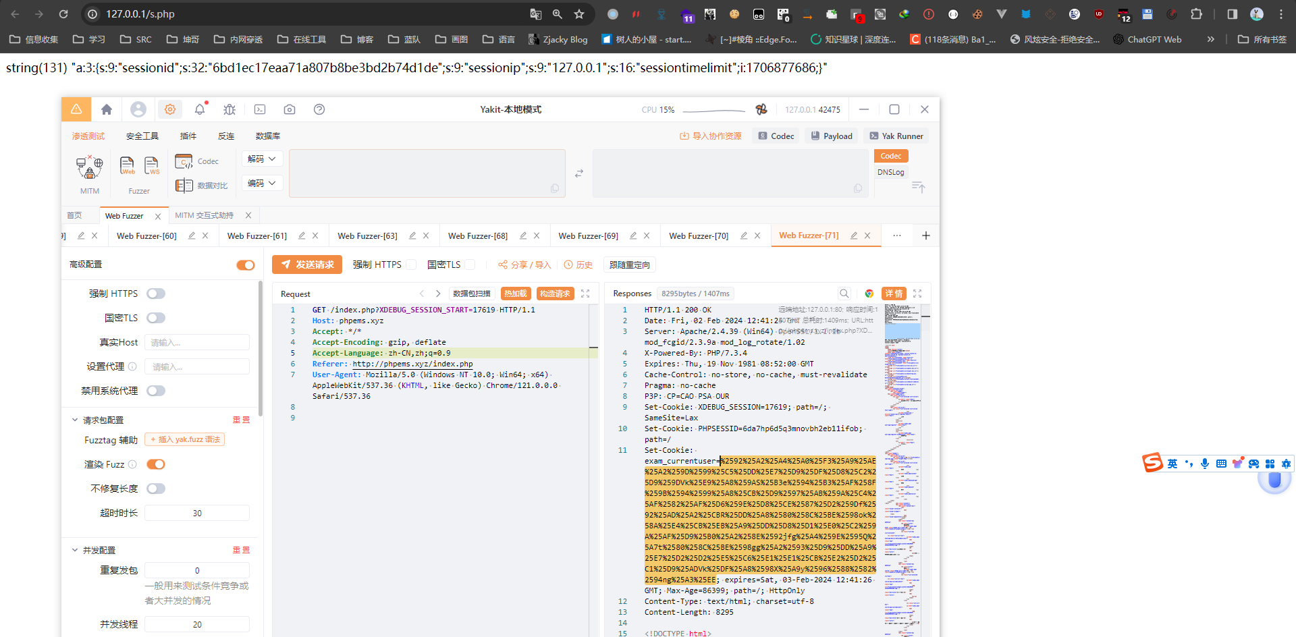Add a new Web Fuzzer tab
Viewport: 1296px width, 637px height.
926,236
